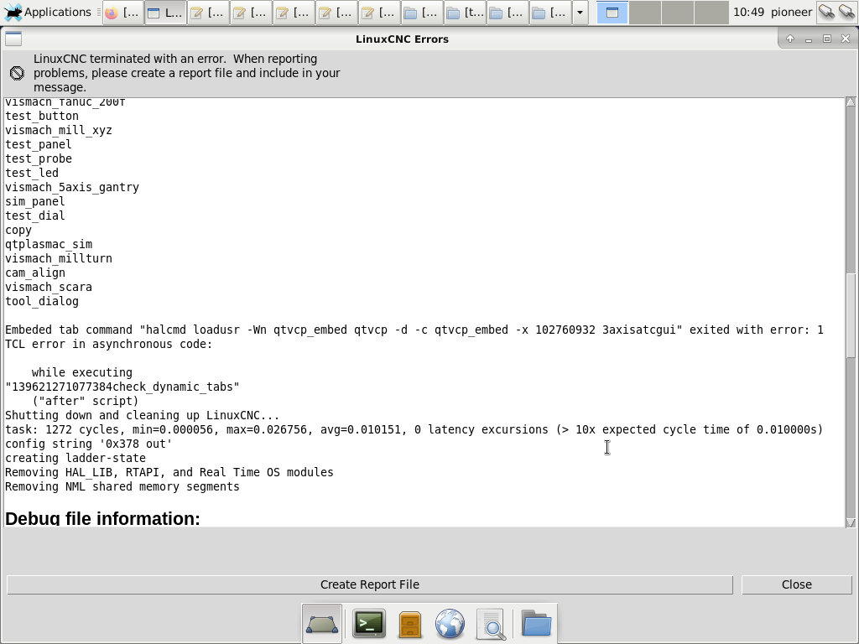Launch the file manager cabinet icon
The width and height of the screenshot is (859, 644).
coord(409,624)
